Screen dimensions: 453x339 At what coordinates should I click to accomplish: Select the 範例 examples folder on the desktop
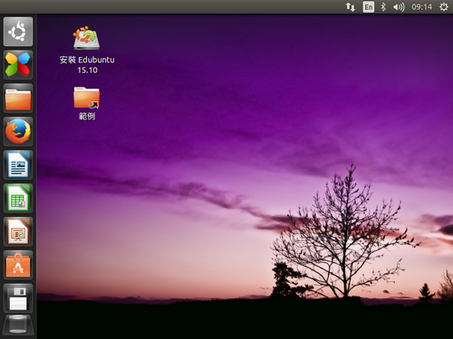(87, 98)
